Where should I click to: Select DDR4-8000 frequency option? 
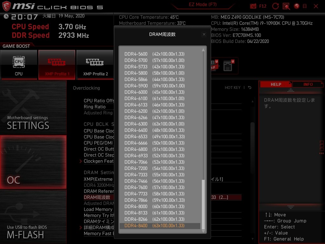click(x=160, y=207)
